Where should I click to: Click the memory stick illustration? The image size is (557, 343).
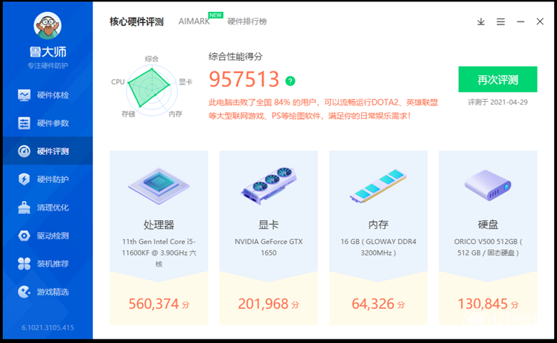click(378, 186)
